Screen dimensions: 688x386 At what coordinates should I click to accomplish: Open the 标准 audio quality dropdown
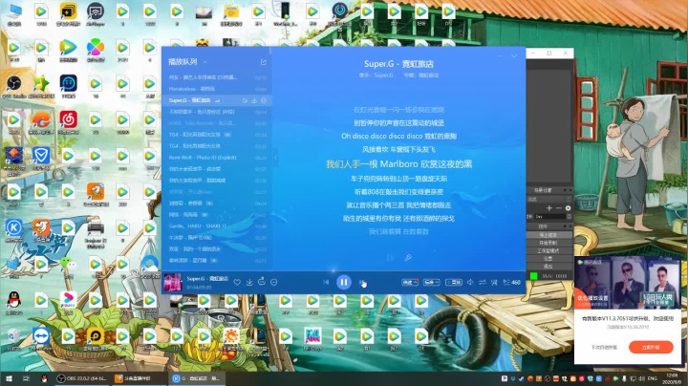coord(432,282)
